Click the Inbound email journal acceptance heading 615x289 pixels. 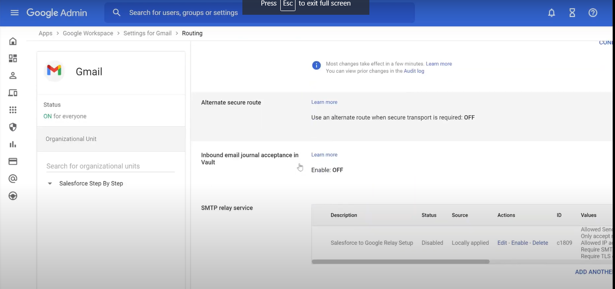pos(250,159)
